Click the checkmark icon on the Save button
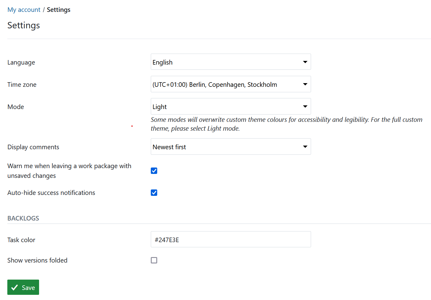 [14, 288]
